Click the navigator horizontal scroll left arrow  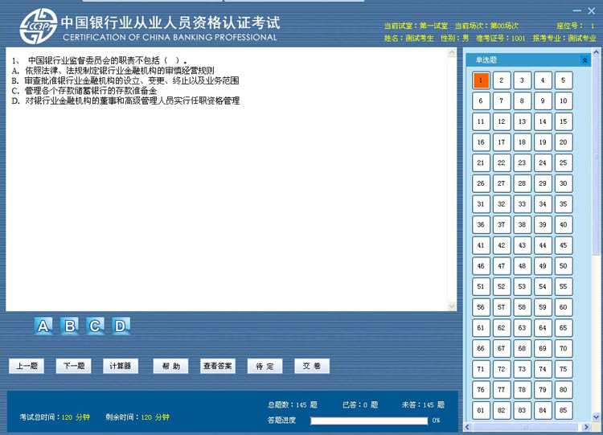pos(468,427)
